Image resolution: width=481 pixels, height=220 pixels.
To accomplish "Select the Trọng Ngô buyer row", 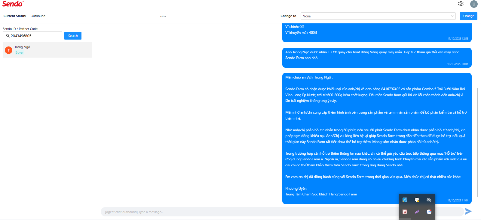I will coord(47,50).
